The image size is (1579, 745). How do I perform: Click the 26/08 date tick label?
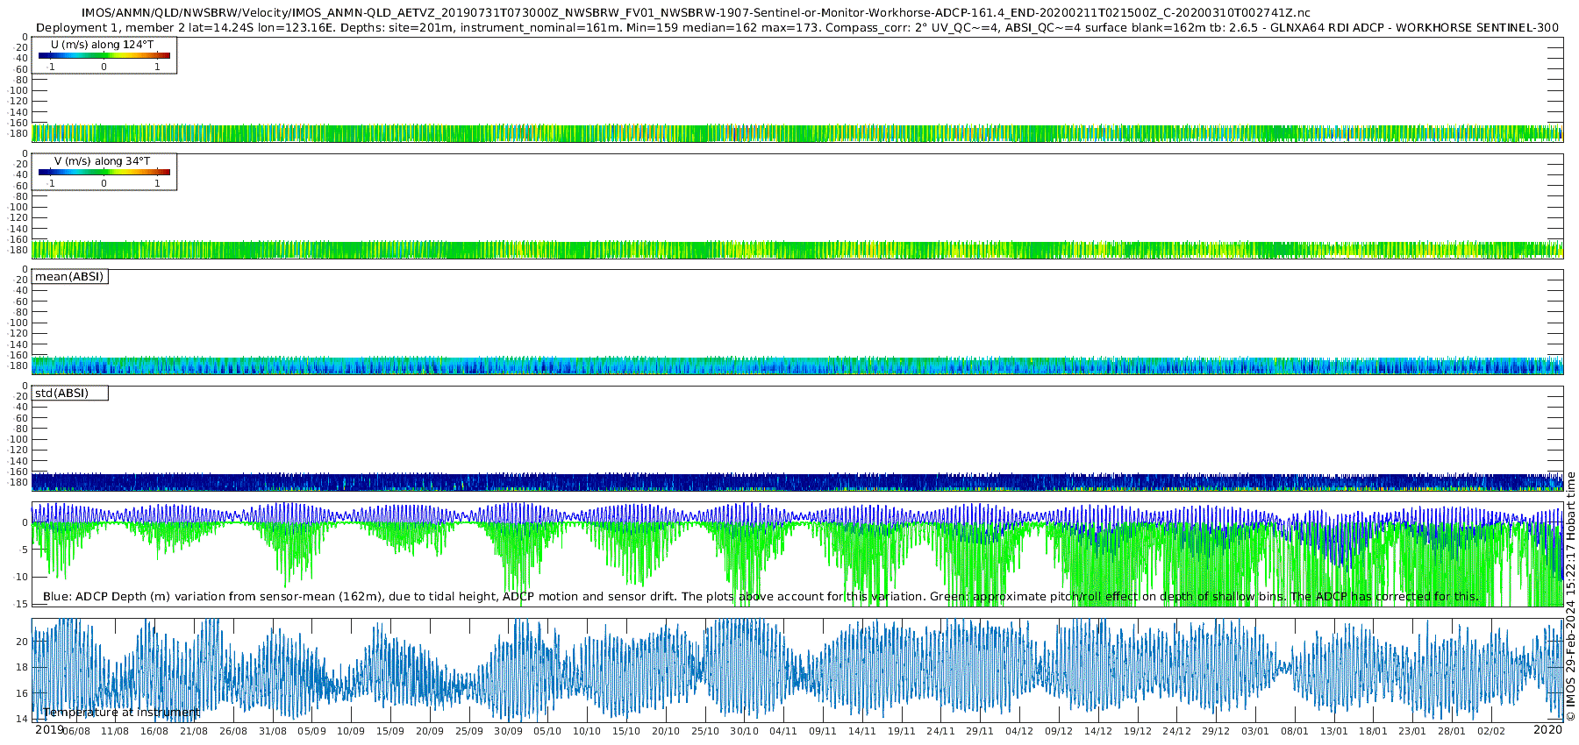click(233, 731)
